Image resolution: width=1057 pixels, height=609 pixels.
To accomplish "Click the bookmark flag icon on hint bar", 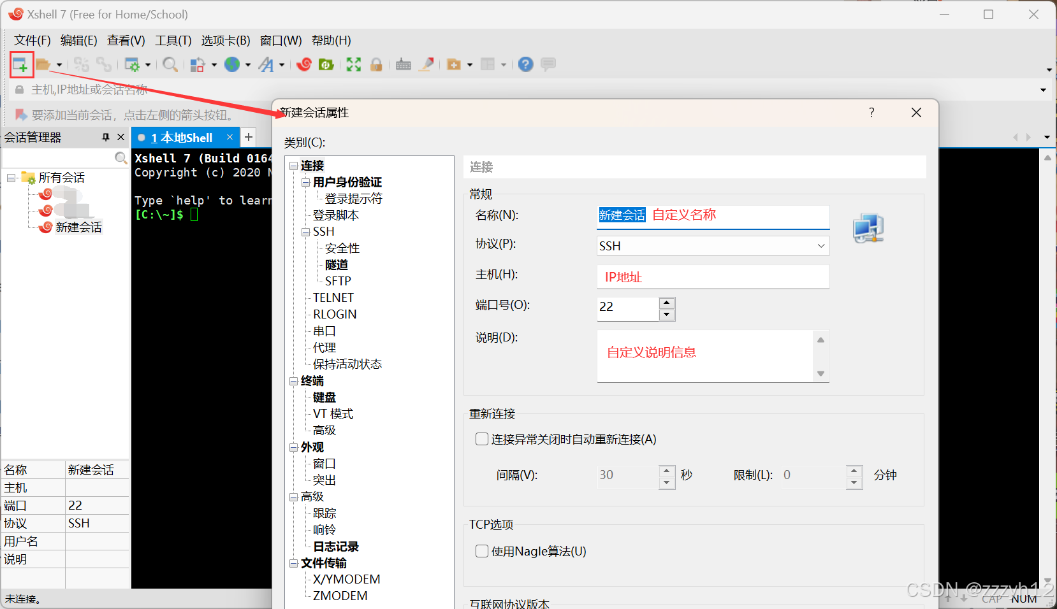I will [21, 115].
